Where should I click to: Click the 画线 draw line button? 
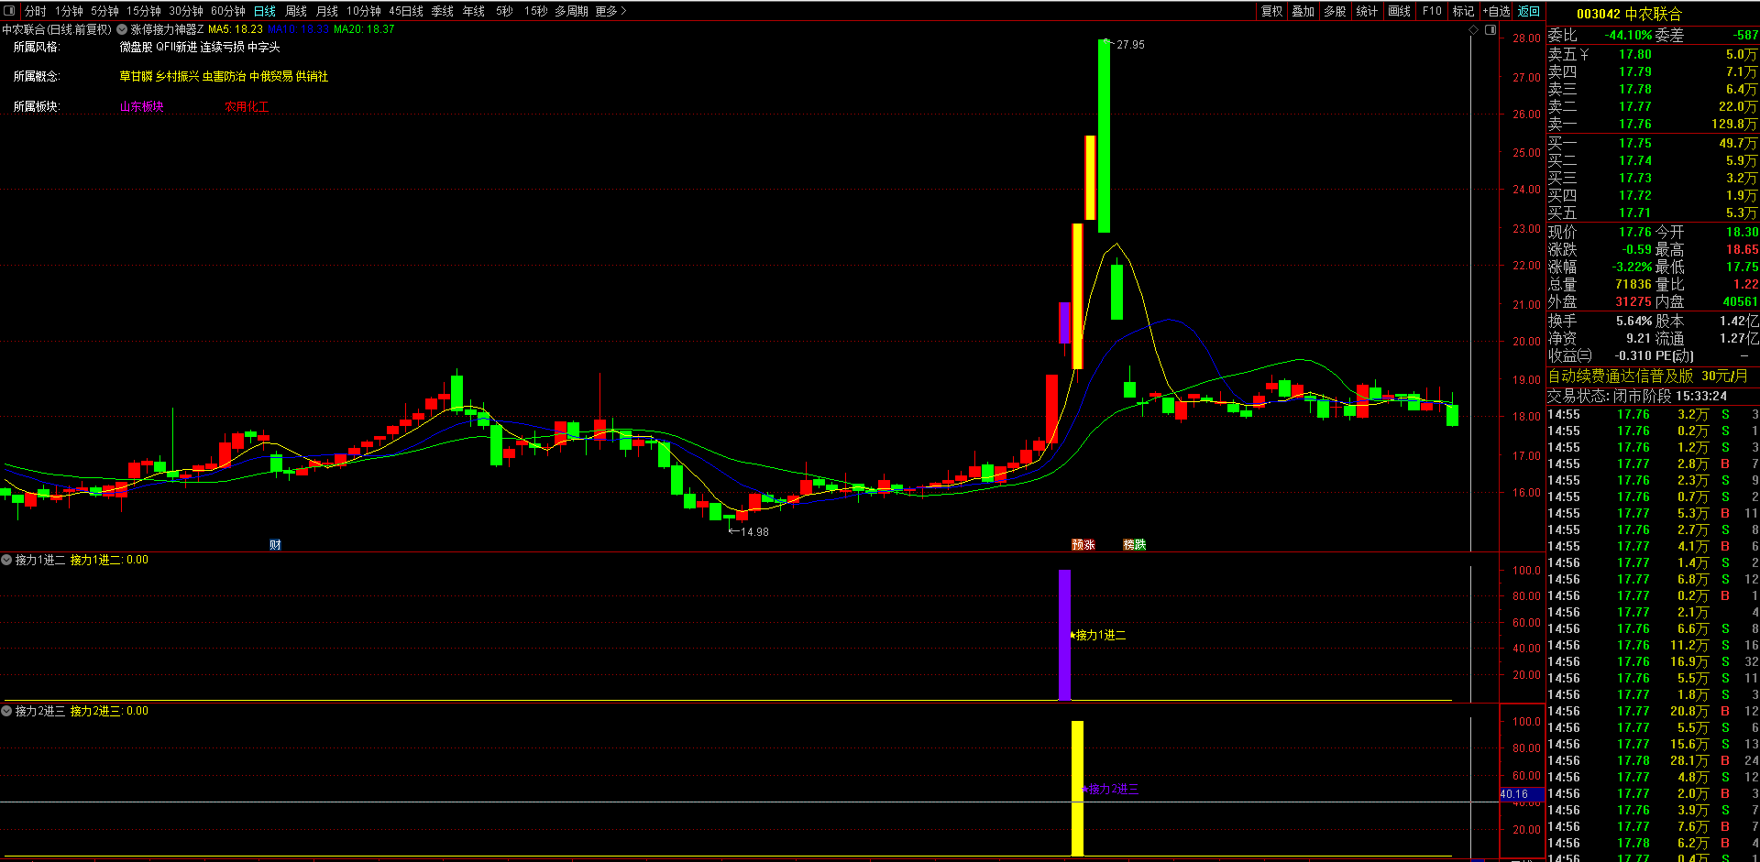pyautogui.click(x=1400, y=11)
